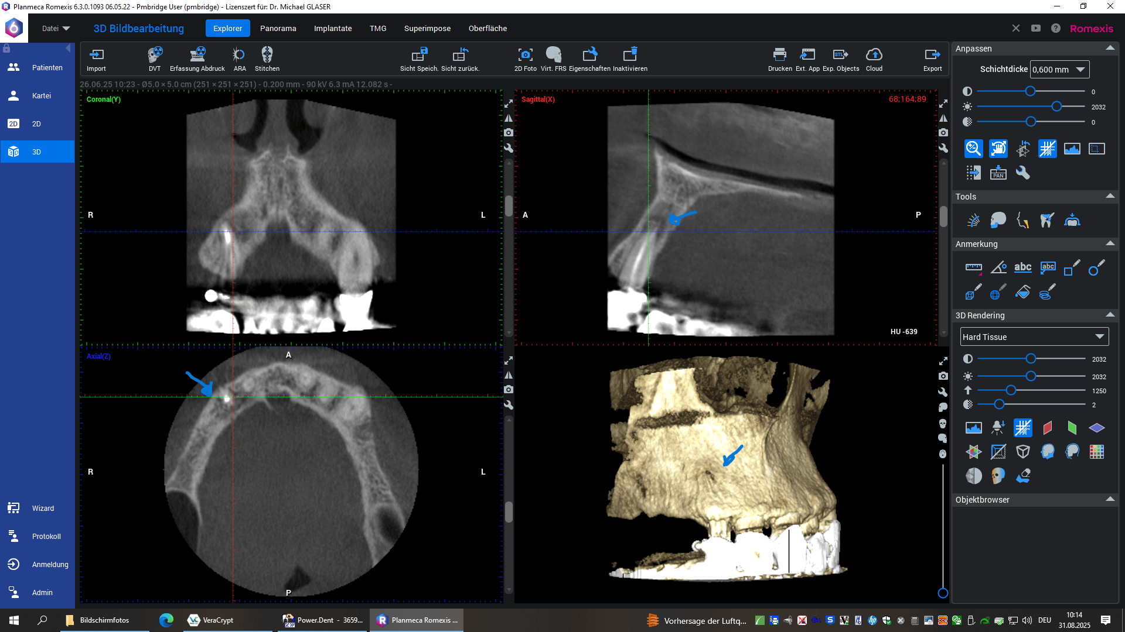Open the 2D module in sidebar

pos(37,123)
